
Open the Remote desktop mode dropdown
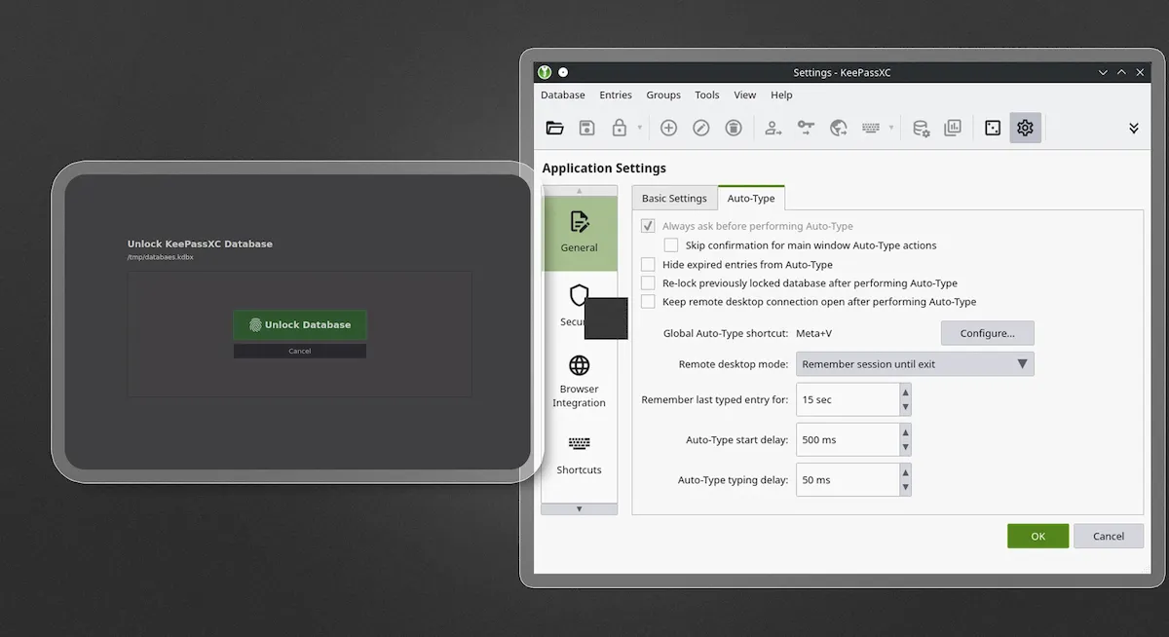pos(915,364)
